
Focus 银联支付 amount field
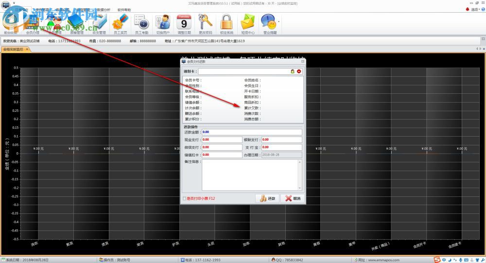pyautogui.click(x=282, y=140)
